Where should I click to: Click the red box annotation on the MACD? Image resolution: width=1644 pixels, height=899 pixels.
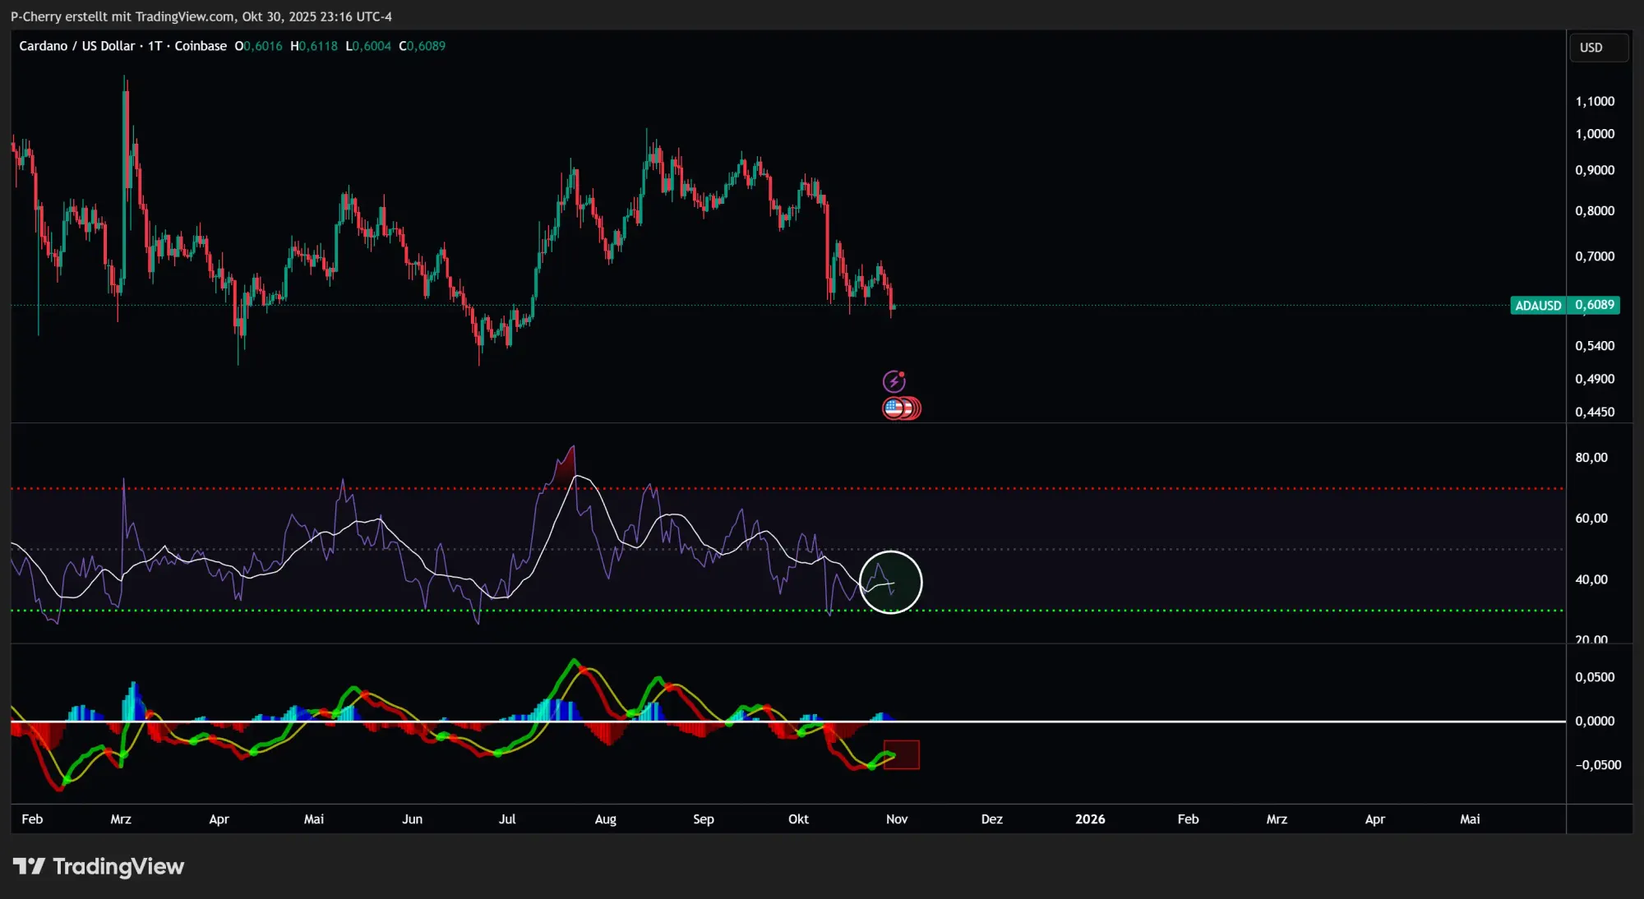point(902,753)
